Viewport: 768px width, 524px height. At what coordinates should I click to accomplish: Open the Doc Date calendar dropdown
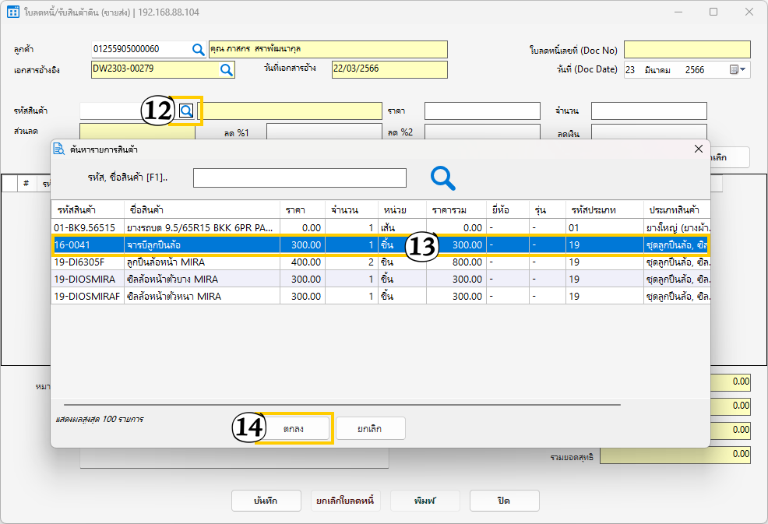(737, 69)
